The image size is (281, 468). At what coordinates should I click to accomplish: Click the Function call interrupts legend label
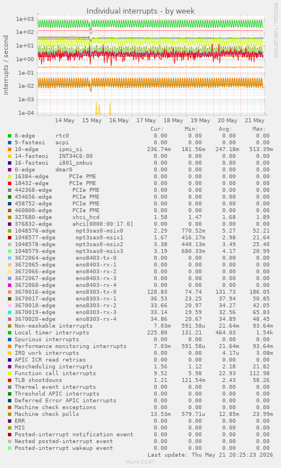click(x=55, y=373)
